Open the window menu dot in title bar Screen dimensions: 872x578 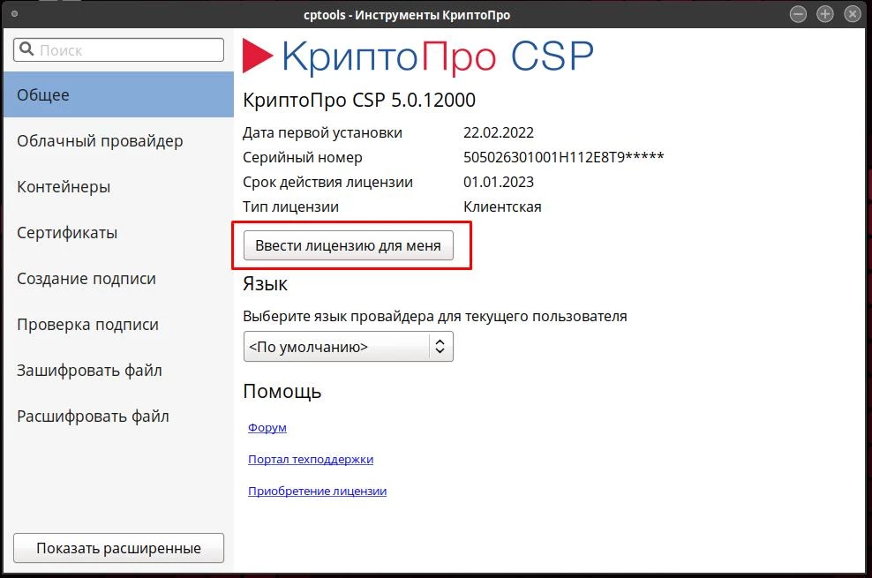coord(14,14)
